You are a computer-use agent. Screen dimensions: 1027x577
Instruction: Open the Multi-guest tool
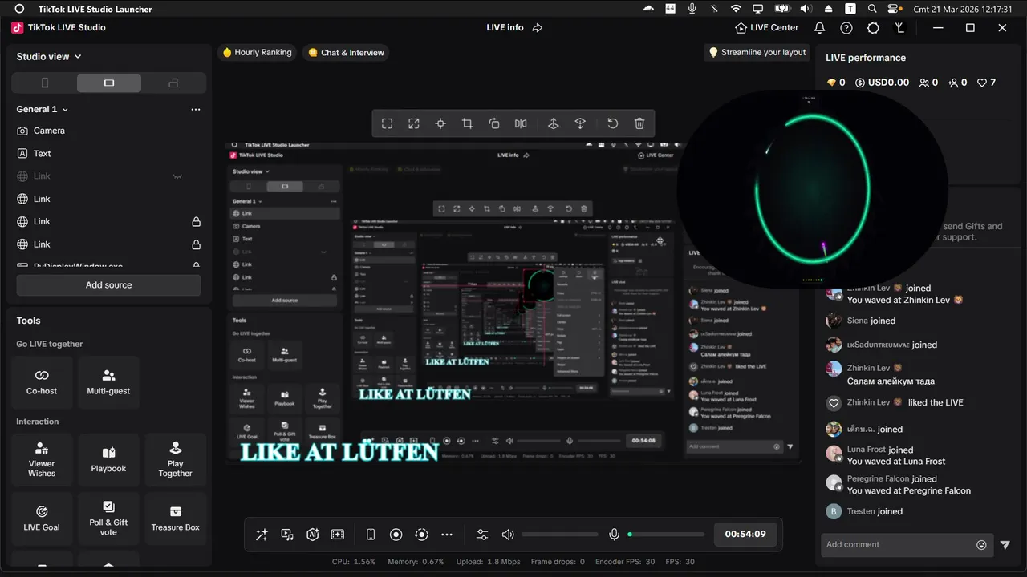click(x=108, y=382)
